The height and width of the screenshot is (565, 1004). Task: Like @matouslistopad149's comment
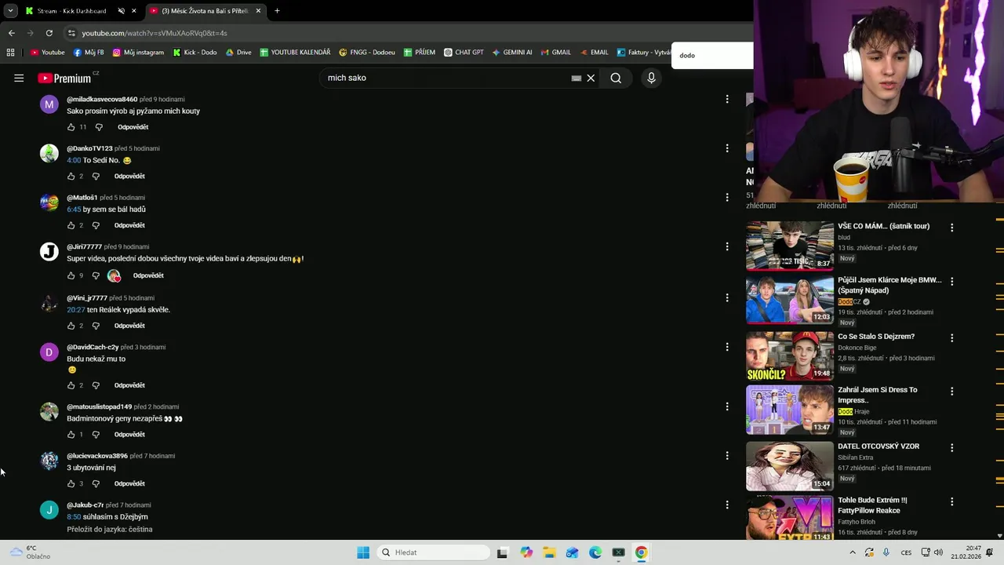pos(71,435)
